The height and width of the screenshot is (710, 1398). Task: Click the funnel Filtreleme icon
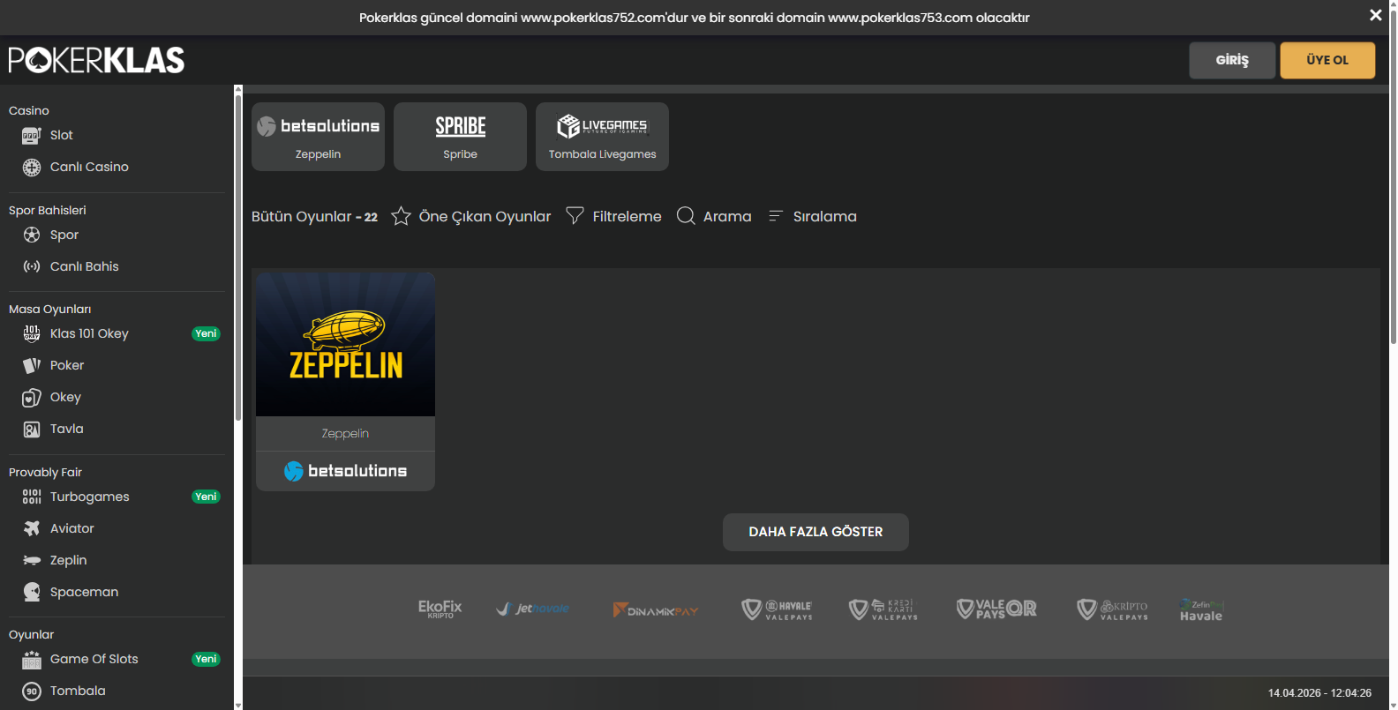[575, 216]
